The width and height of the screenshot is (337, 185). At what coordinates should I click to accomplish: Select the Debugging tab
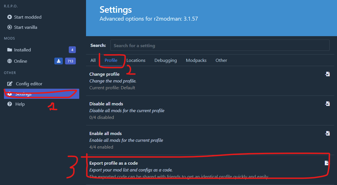point(166,60)
